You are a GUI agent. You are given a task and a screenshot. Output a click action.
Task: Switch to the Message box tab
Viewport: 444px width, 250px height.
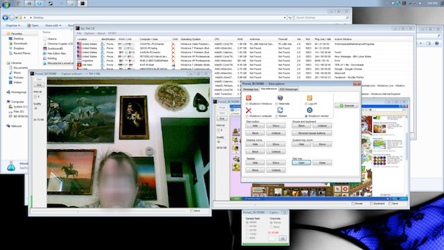coord(250,89)
